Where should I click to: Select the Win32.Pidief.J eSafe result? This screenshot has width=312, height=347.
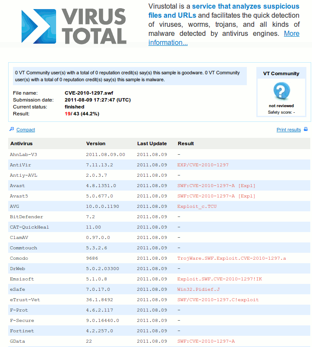coord(198,290)
